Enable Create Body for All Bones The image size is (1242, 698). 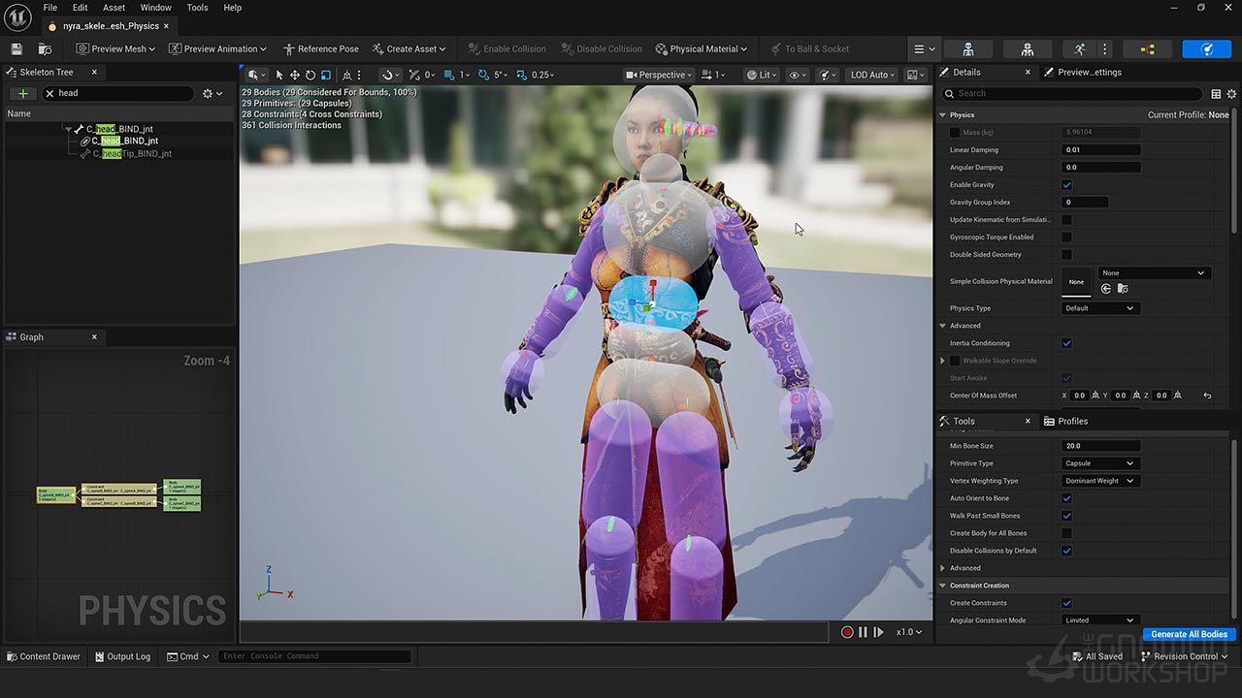(1066, 533)
